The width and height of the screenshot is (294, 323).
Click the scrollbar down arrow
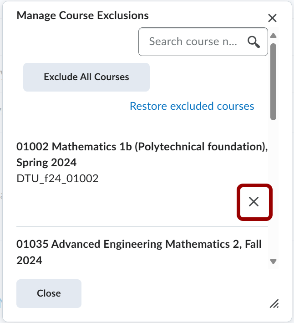coord(273,261)
